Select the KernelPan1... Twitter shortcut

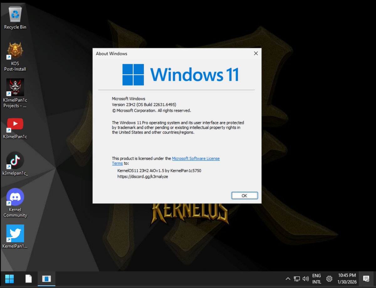point(15,237)
